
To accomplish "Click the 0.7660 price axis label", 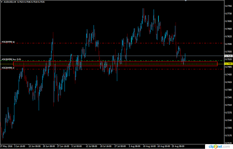I will (x=229, y=29).
